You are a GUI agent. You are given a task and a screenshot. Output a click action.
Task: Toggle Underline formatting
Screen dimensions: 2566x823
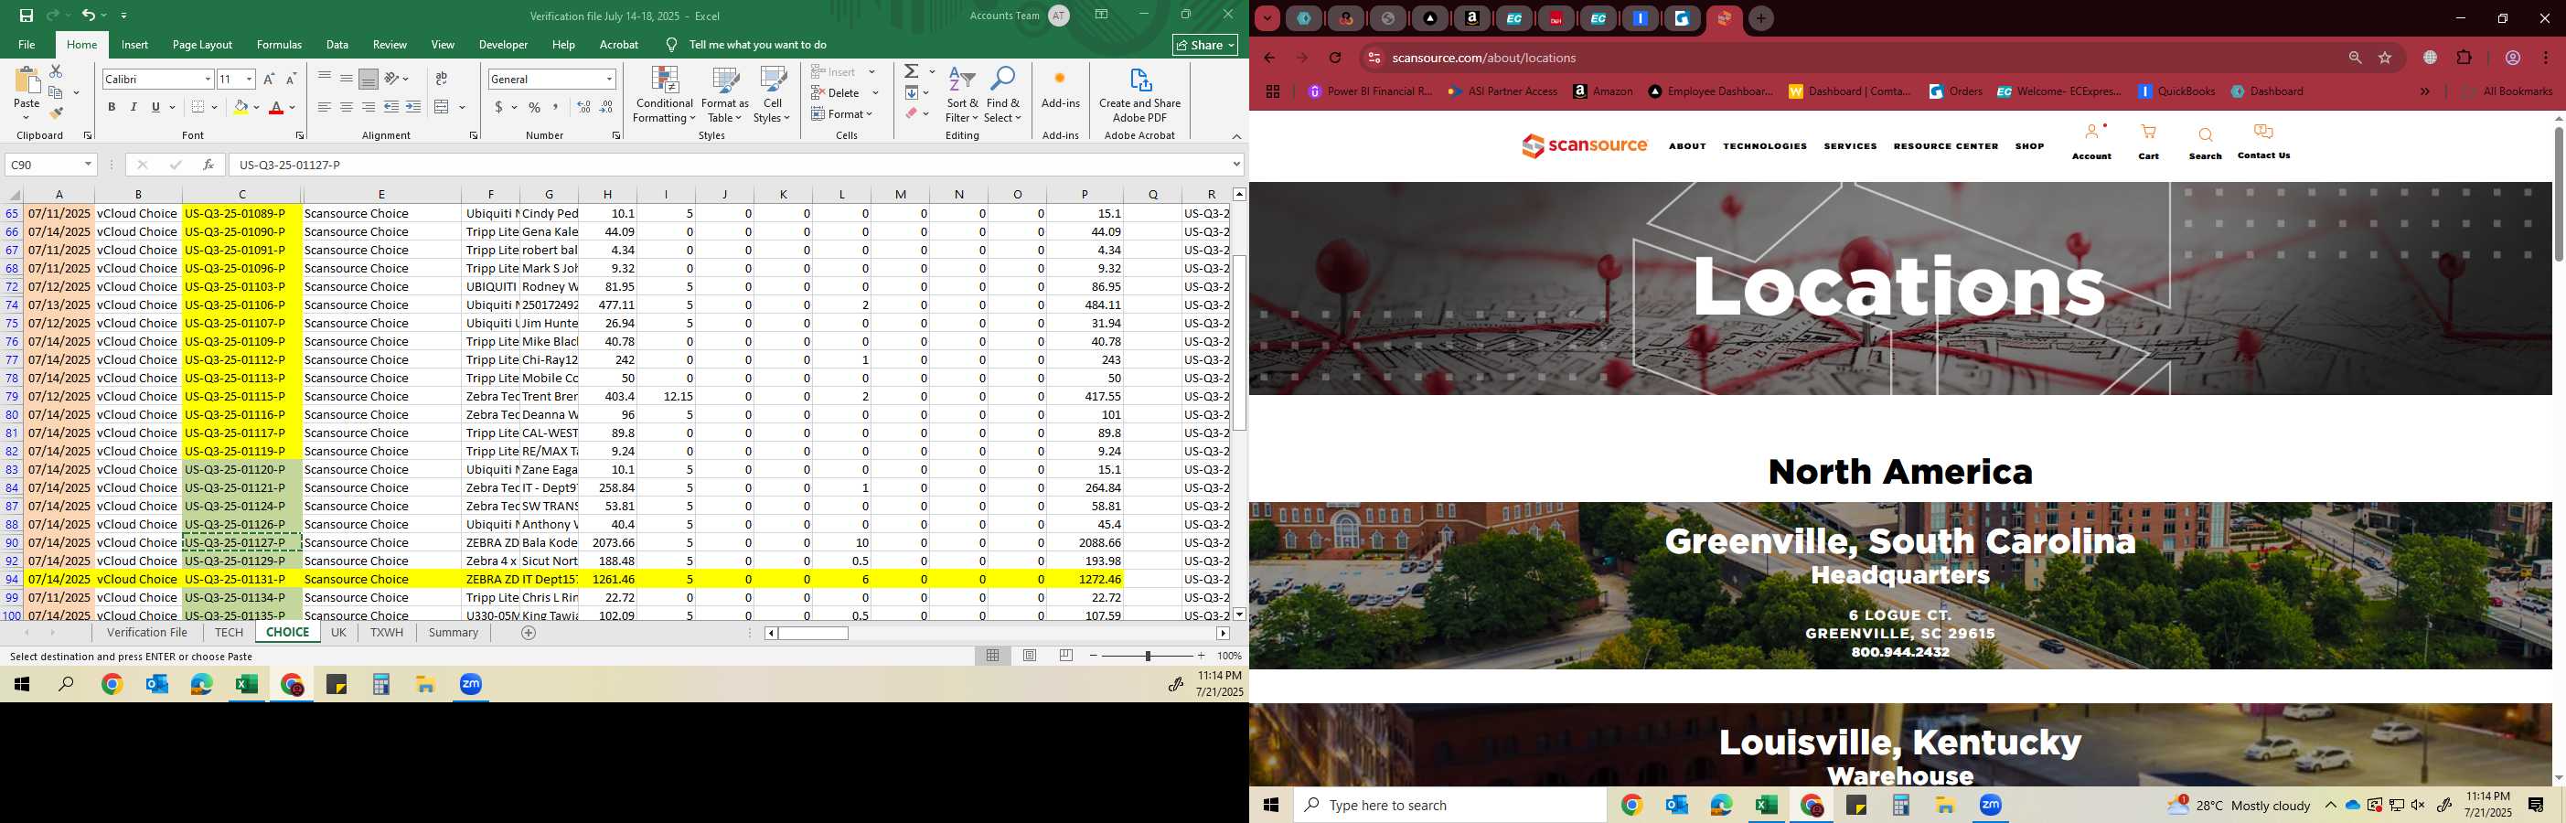pos(155,107)
